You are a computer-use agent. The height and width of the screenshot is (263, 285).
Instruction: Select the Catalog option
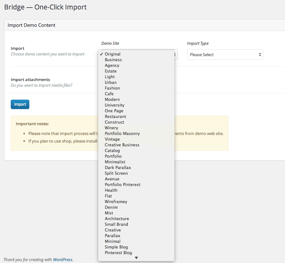(x=136, y=150)
